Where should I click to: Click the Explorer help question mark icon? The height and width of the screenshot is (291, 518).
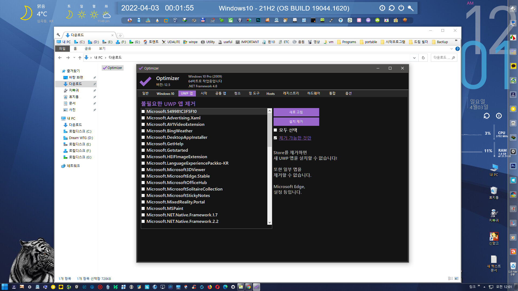457,49
